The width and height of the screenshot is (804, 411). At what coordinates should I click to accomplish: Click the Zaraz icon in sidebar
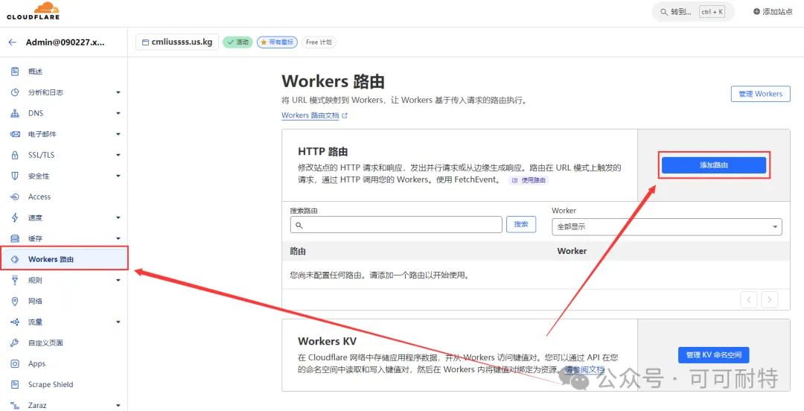(15, 405)
